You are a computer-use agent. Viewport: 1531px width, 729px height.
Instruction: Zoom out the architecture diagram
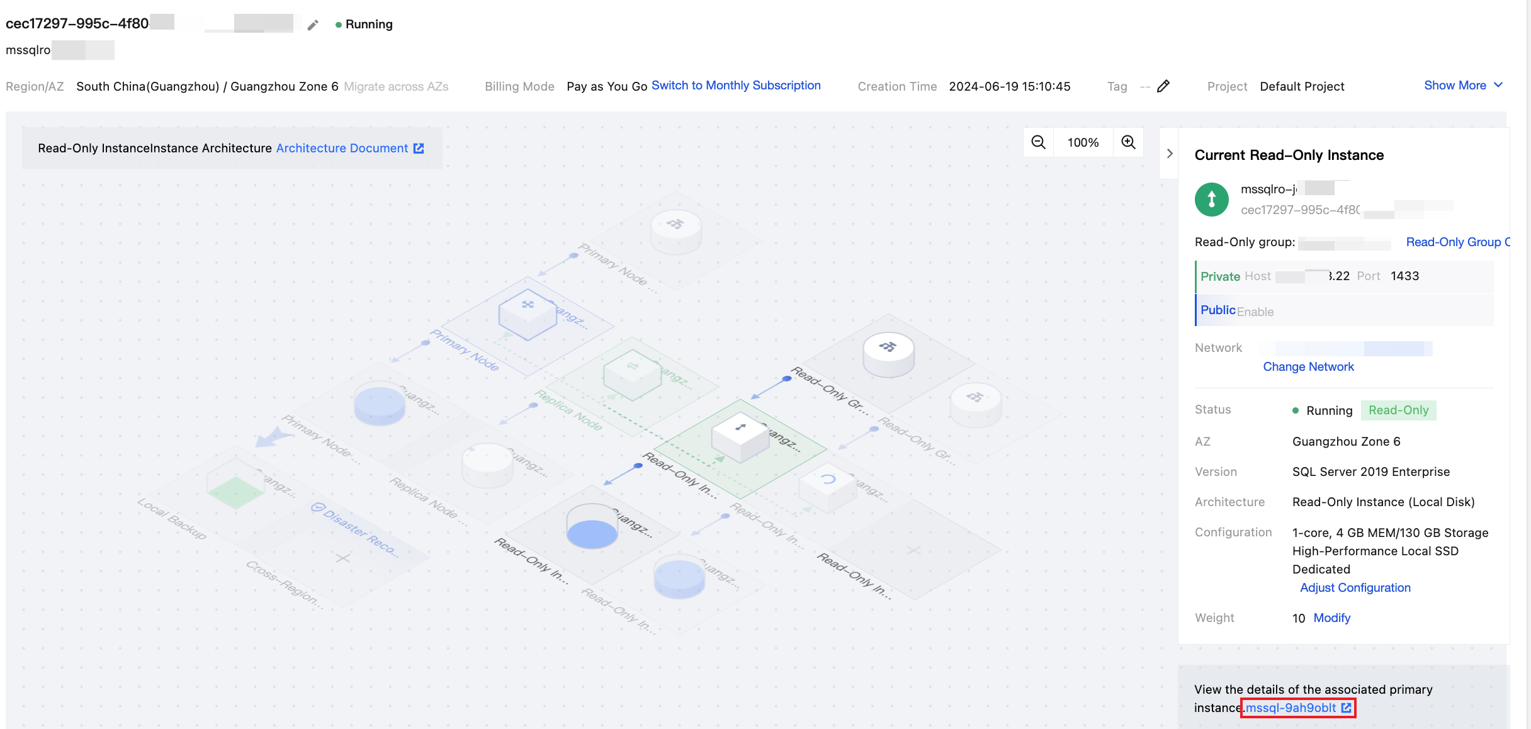click(x=1039, y=143)
